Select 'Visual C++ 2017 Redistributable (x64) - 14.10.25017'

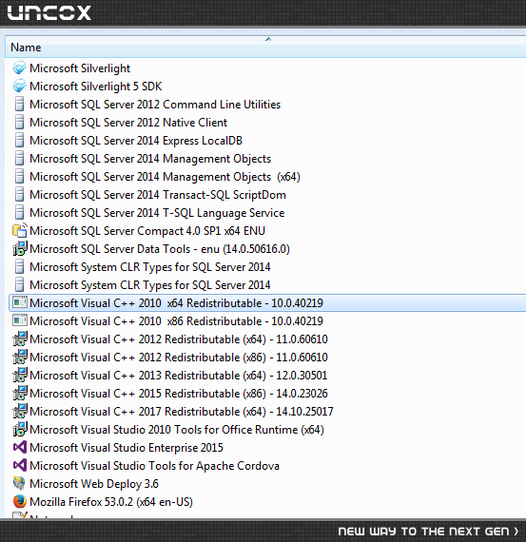(x=182, y=412)
